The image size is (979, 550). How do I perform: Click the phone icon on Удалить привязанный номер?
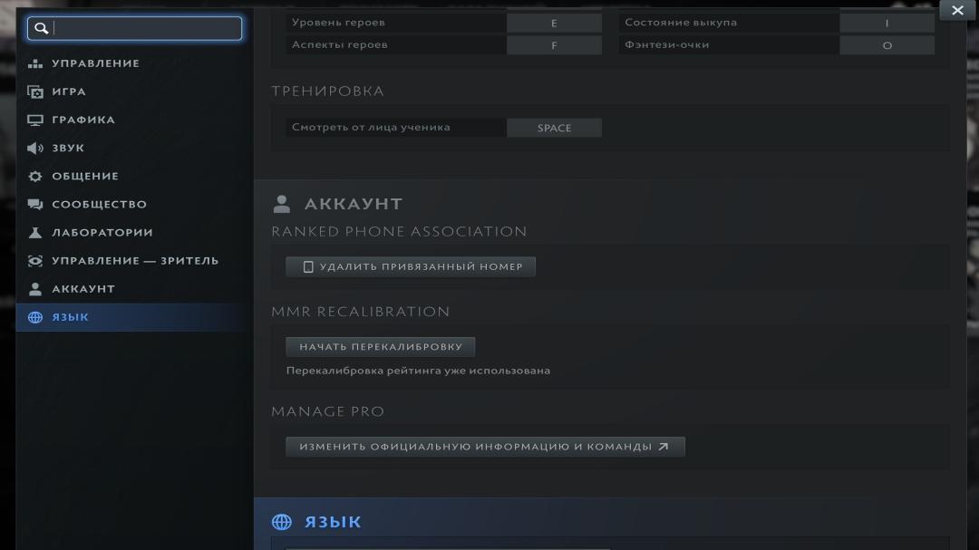(x=308, y=266)
